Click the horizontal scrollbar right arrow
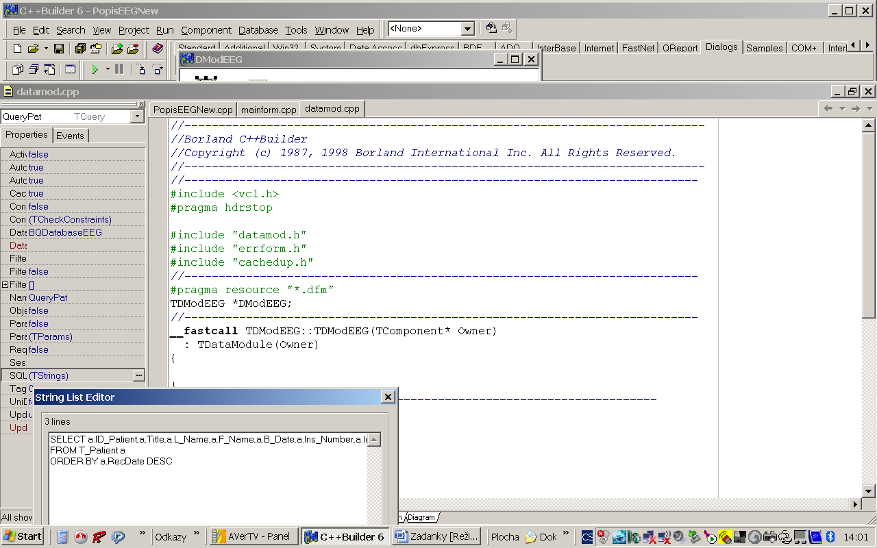 [x=855, y=504]
